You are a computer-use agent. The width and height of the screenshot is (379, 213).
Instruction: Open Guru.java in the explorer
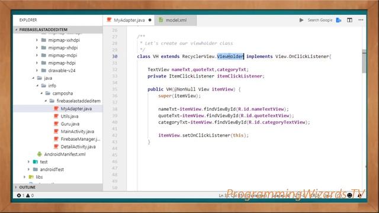[x=58, y=124]
